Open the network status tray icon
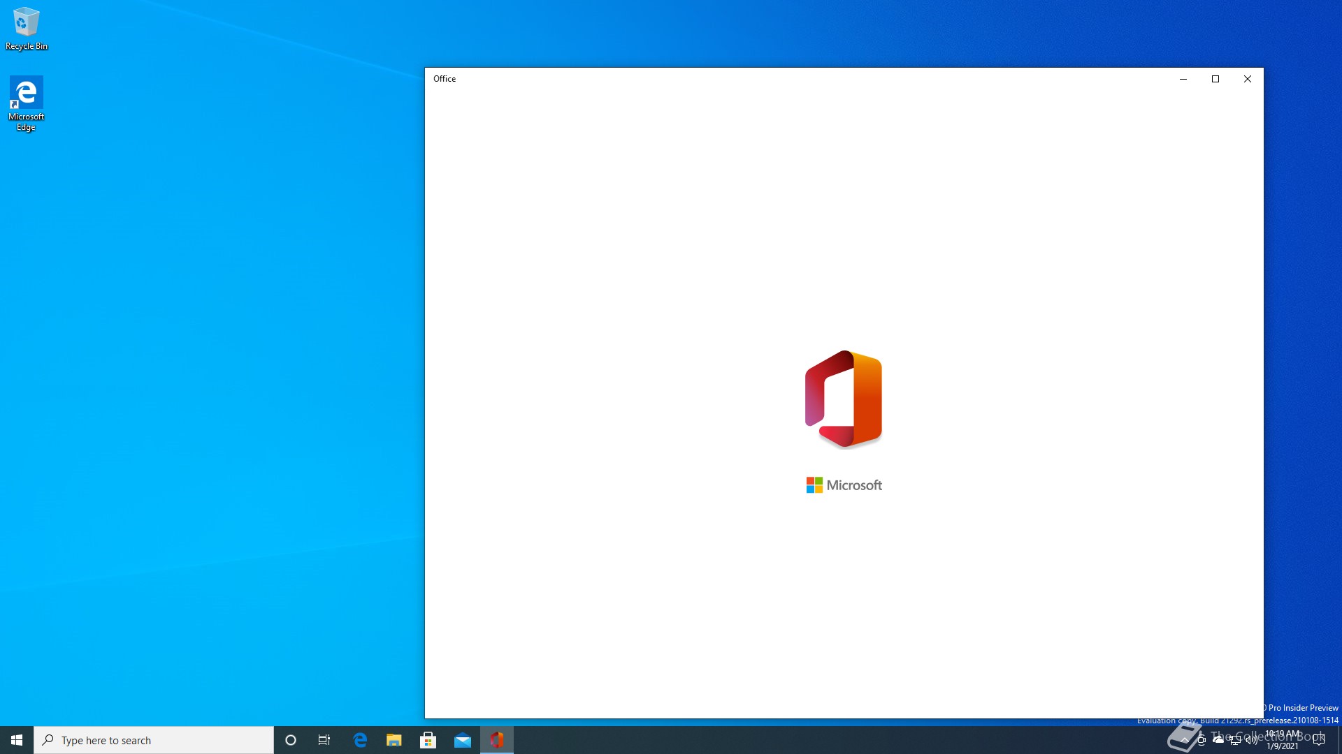 1235,740
